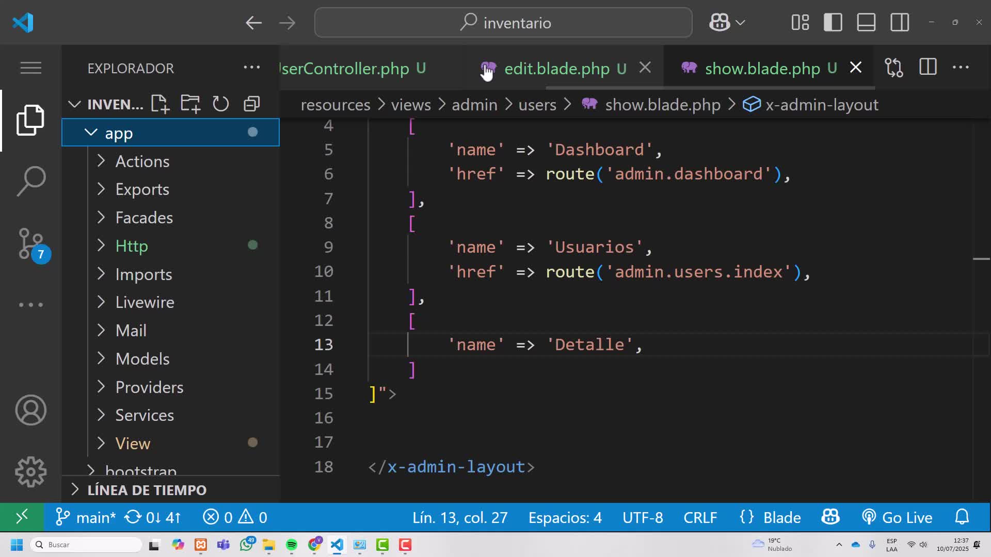Image resolution: width=991 pixels, height=557 pixels.
Task: Open notifications bell in status bar
Action: tap(962, 517)
